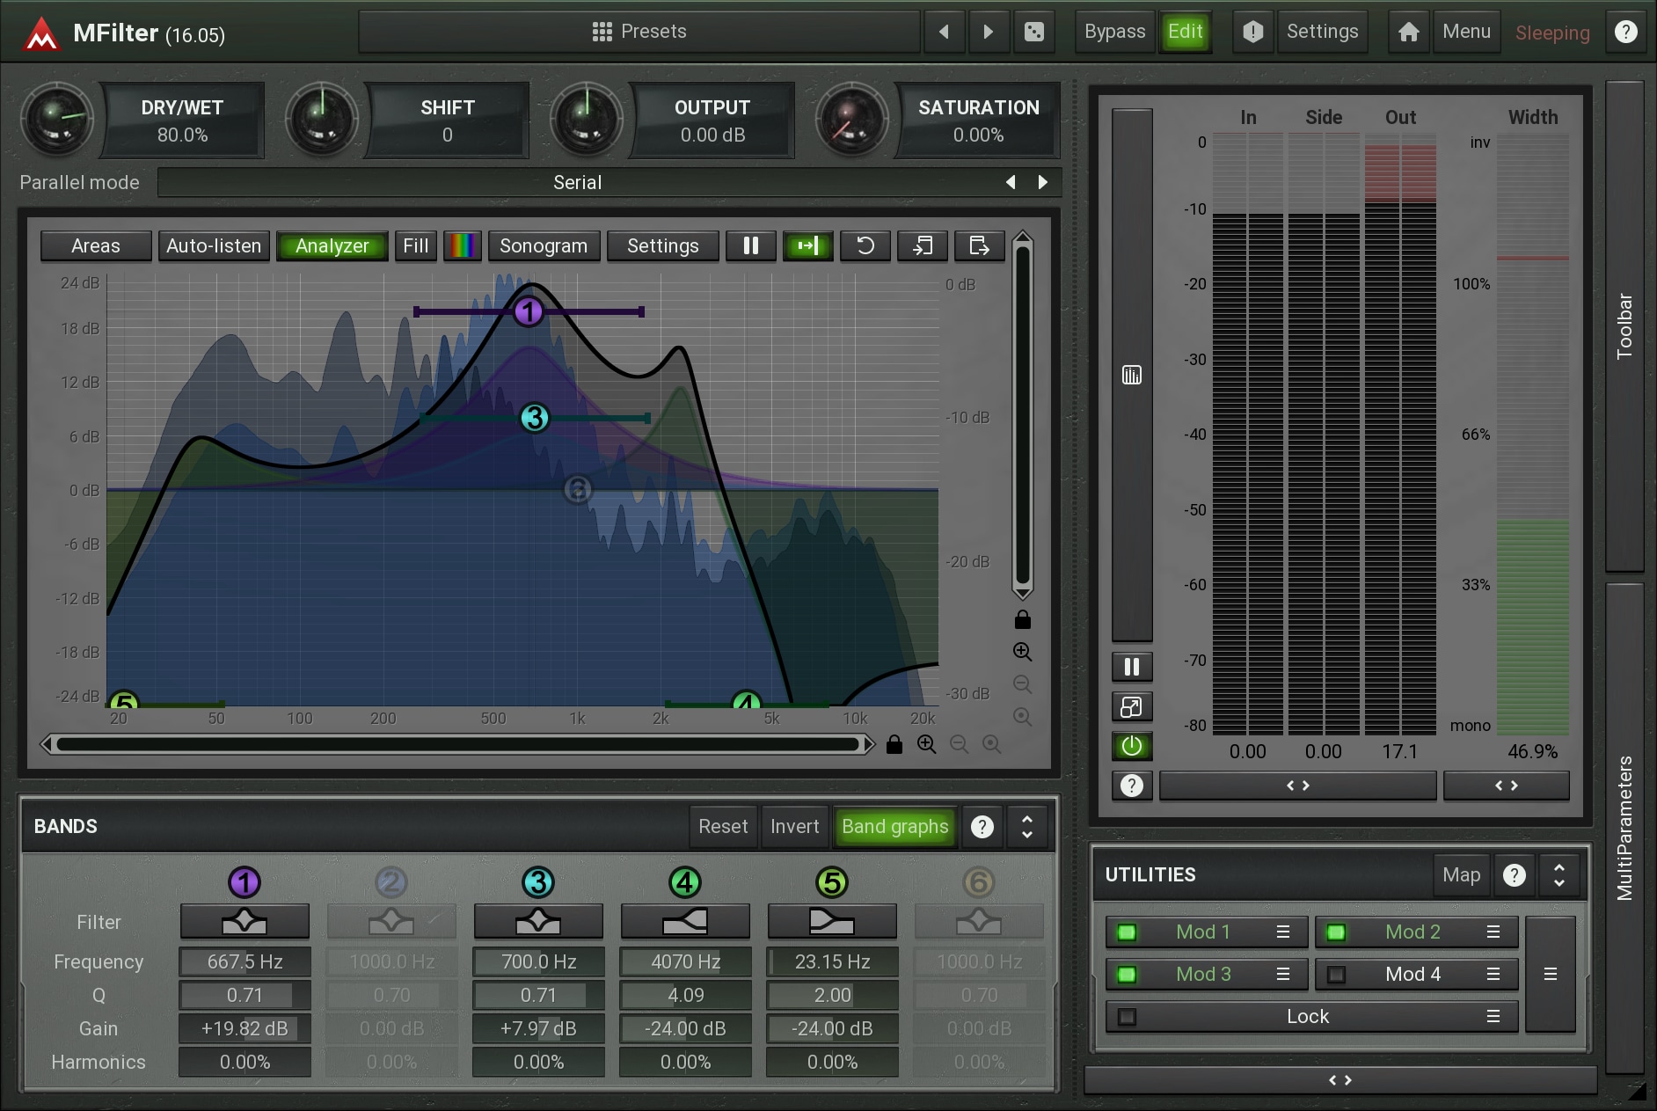Open the meters help icon
The height and width of the screenshot is (1111, 1657).
pyautogui.click(x=1132, y=785)
